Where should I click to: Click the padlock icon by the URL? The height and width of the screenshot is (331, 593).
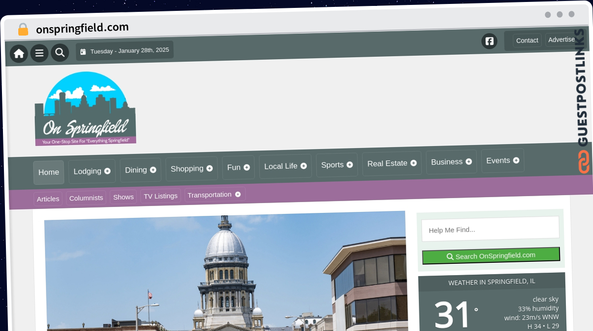[x=23, y=30]
